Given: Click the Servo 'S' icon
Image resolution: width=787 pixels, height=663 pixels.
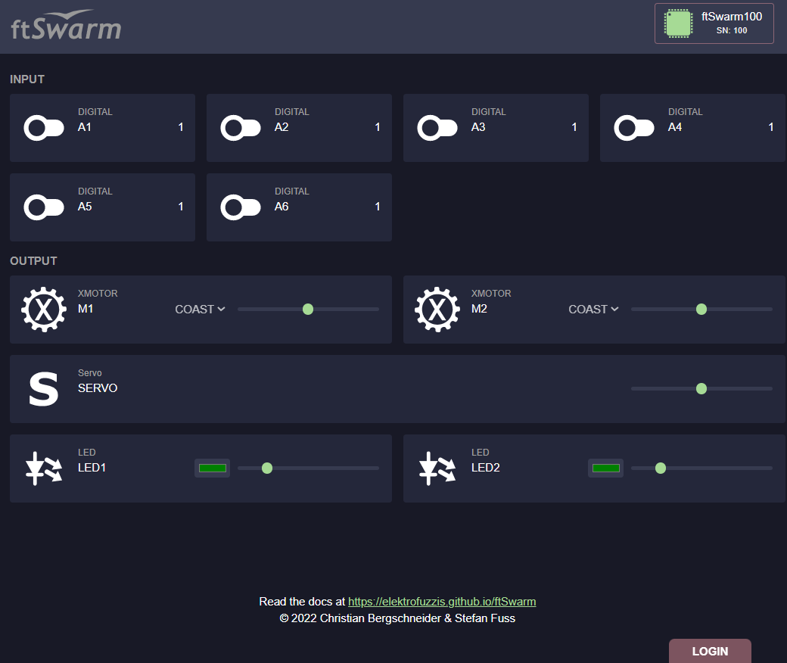Looking at the screenshot, I should [43, 388].
